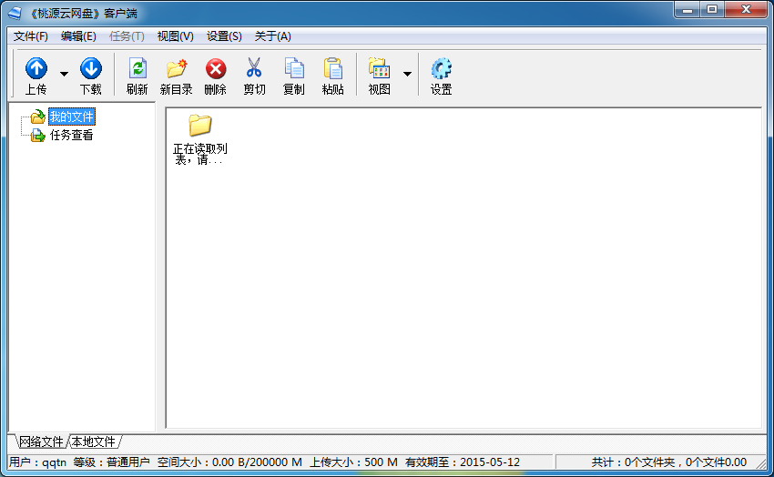Create a new folder with 新目录
The image size is (774, 477).
coord(176,70)
